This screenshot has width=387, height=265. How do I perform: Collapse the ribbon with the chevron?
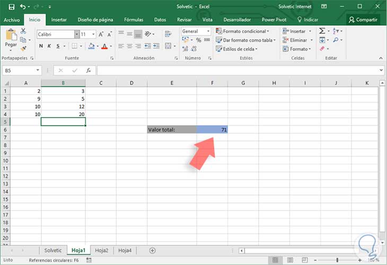pyautogui.click(x=381, y=58)
